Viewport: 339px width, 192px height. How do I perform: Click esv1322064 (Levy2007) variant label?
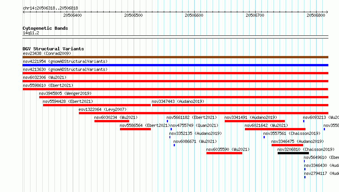(102, 109)
